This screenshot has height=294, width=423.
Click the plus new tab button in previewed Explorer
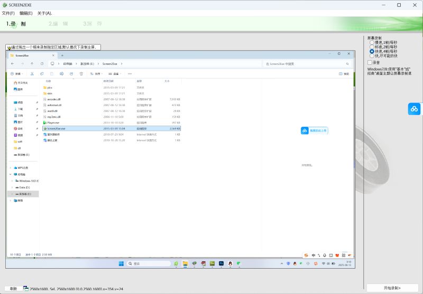(x=62, y=55)
